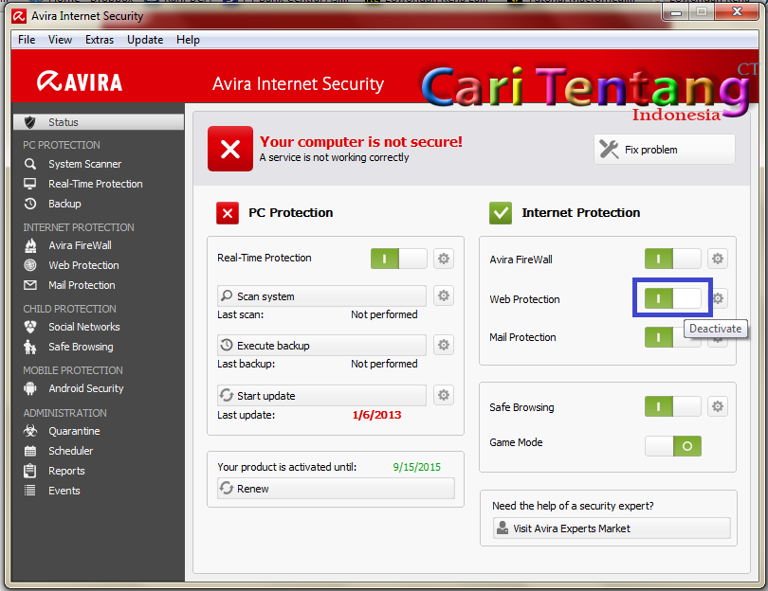Open Backup sidebar label

coord(64,204)
